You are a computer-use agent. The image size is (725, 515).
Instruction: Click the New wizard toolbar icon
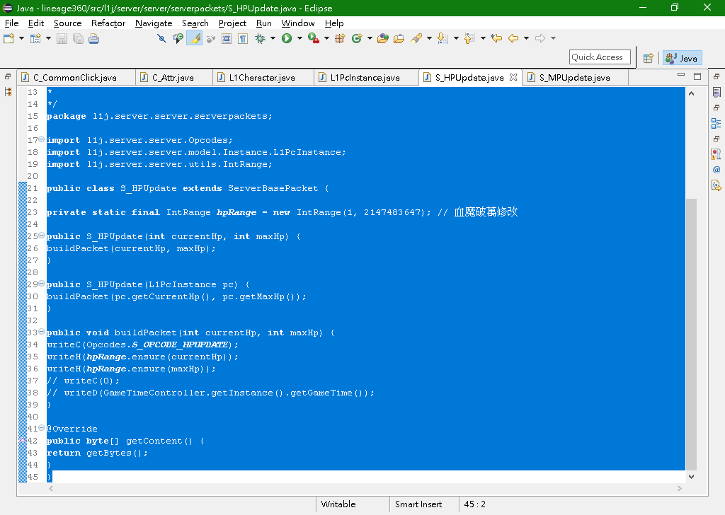coord(8,38)
